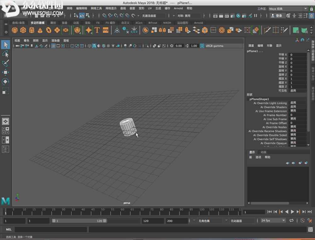This screenshot has width=315, height=240.
Task: Activate the Scale tool in toolbox
Action: pos(5,91)
